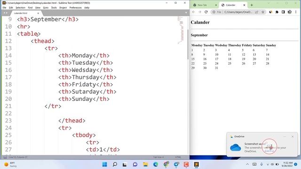Toggle the browser side panel icon
Screen dimensions: 301x169
click(283, 12)
